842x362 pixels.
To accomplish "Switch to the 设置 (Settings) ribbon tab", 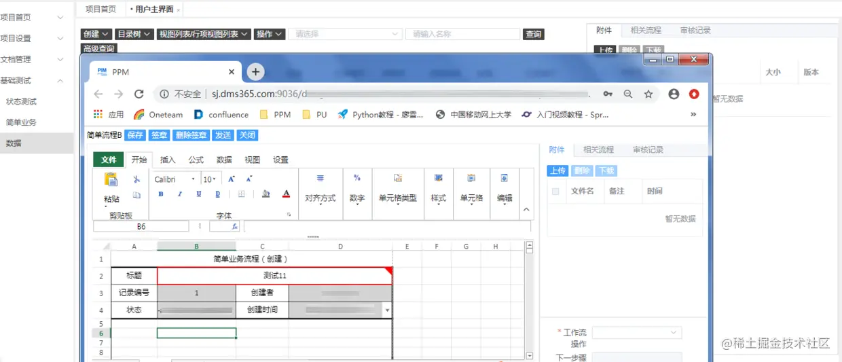I will pyautogui.click(x=280, y=160).
